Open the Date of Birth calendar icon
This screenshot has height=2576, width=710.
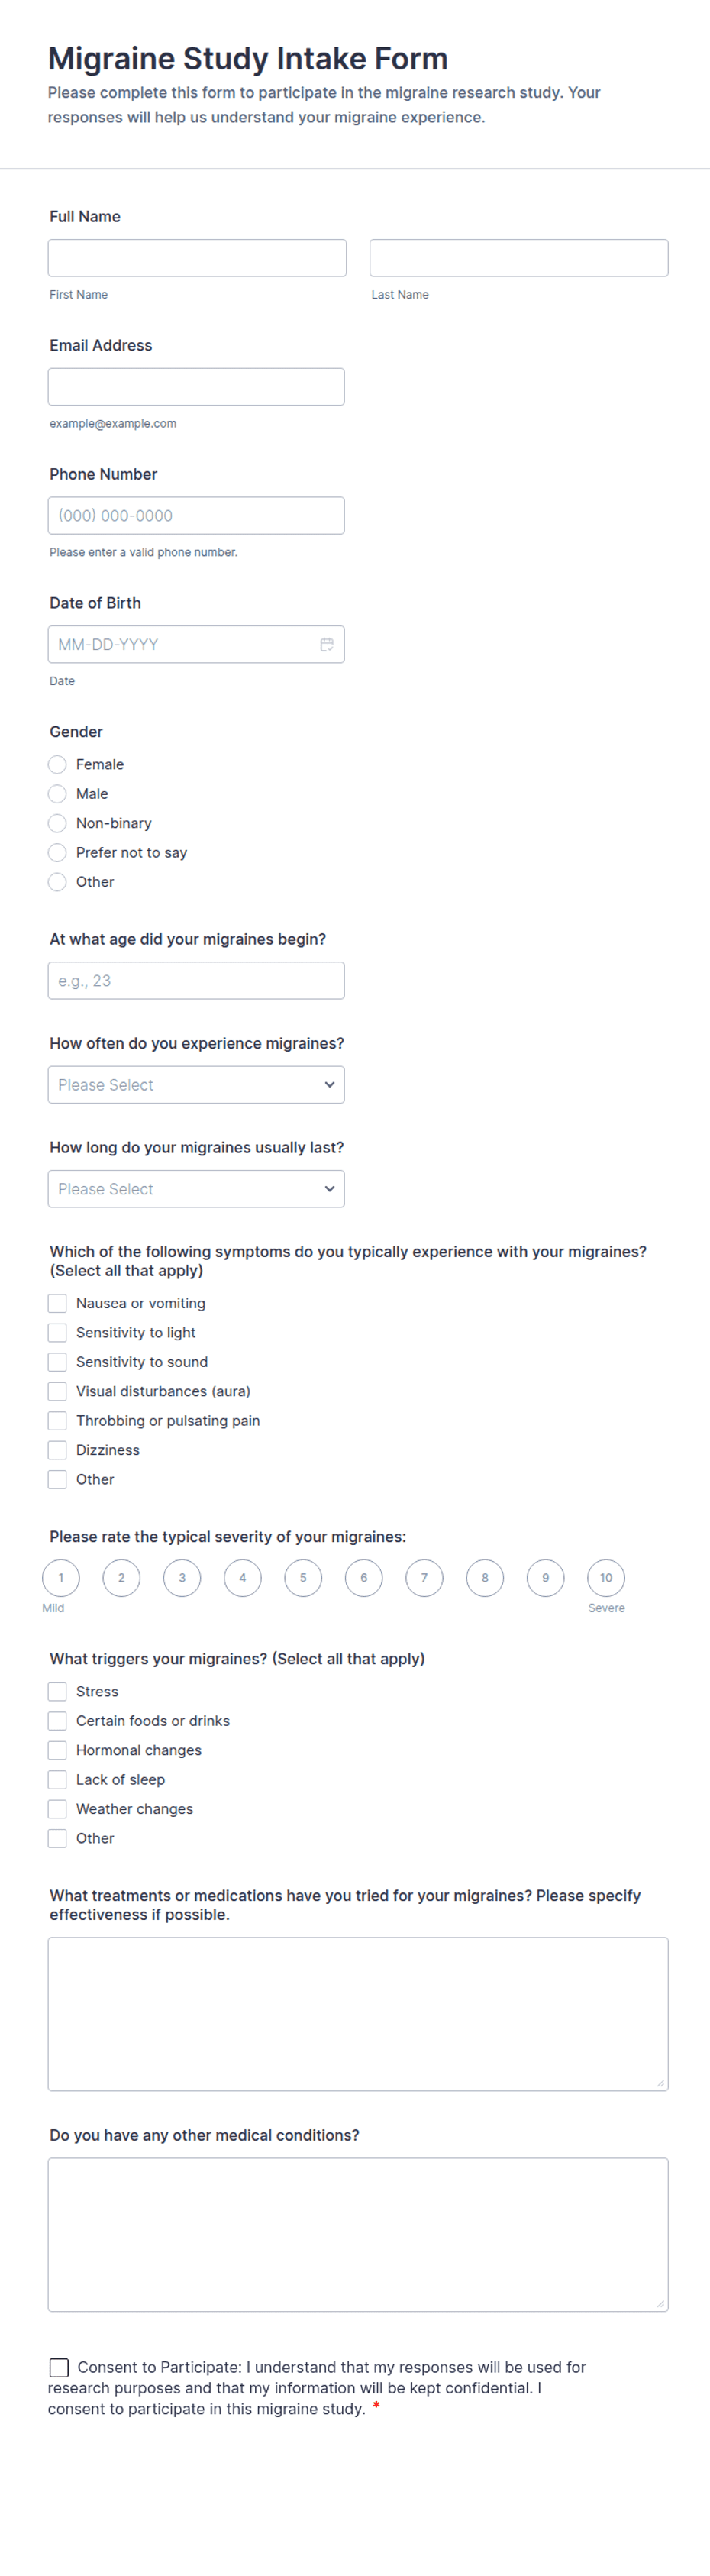(326, 644)
